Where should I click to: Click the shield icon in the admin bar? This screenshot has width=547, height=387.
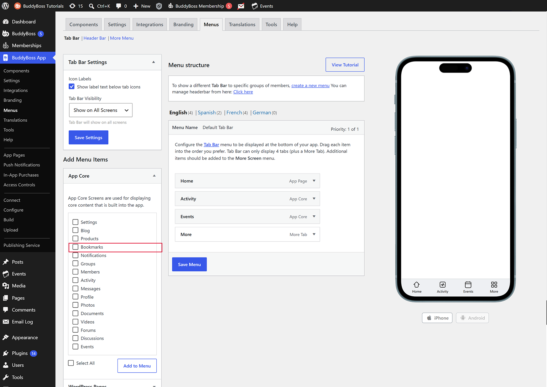(159, 6)
